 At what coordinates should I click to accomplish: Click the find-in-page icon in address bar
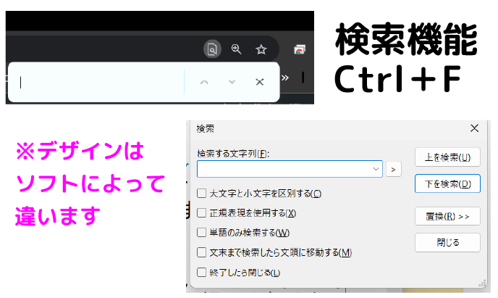click(212, 49)
